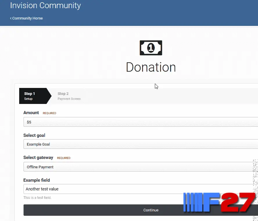
Task: Click the Donation page heading
Action: pos(151,67)
